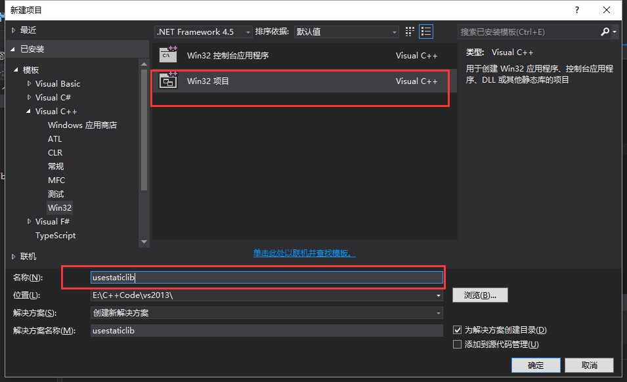The image size is (627, 382).
Task: Select the 测试 template category
Action: click(x=56, y=194)
